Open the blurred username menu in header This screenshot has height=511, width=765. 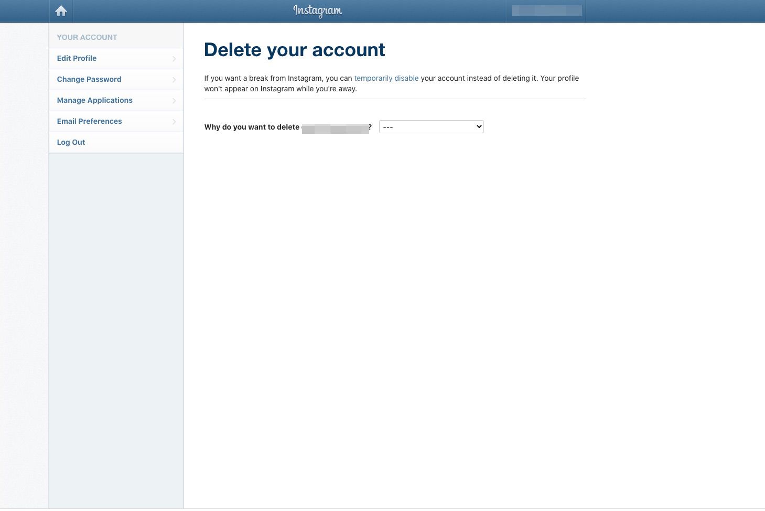pos(546,11)
